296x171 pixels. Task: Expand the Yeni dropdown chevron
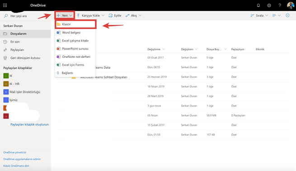click(x=71, y=15)
